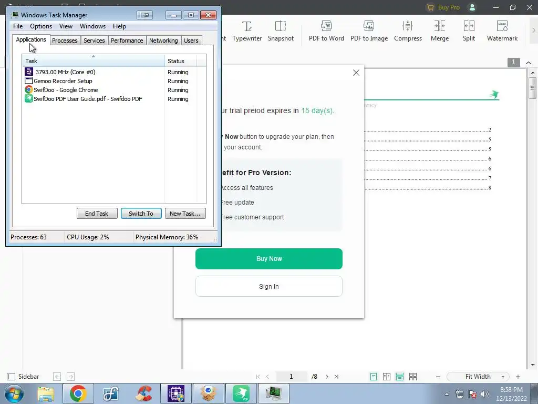The width and height of the screenshot is (538, 404).
Task: Jump to the last page
Action: (x=337, y=377)
